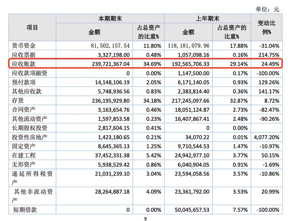Click the -82.47% change value
This screenshot has height=221, width=291.
pos(269,110)
